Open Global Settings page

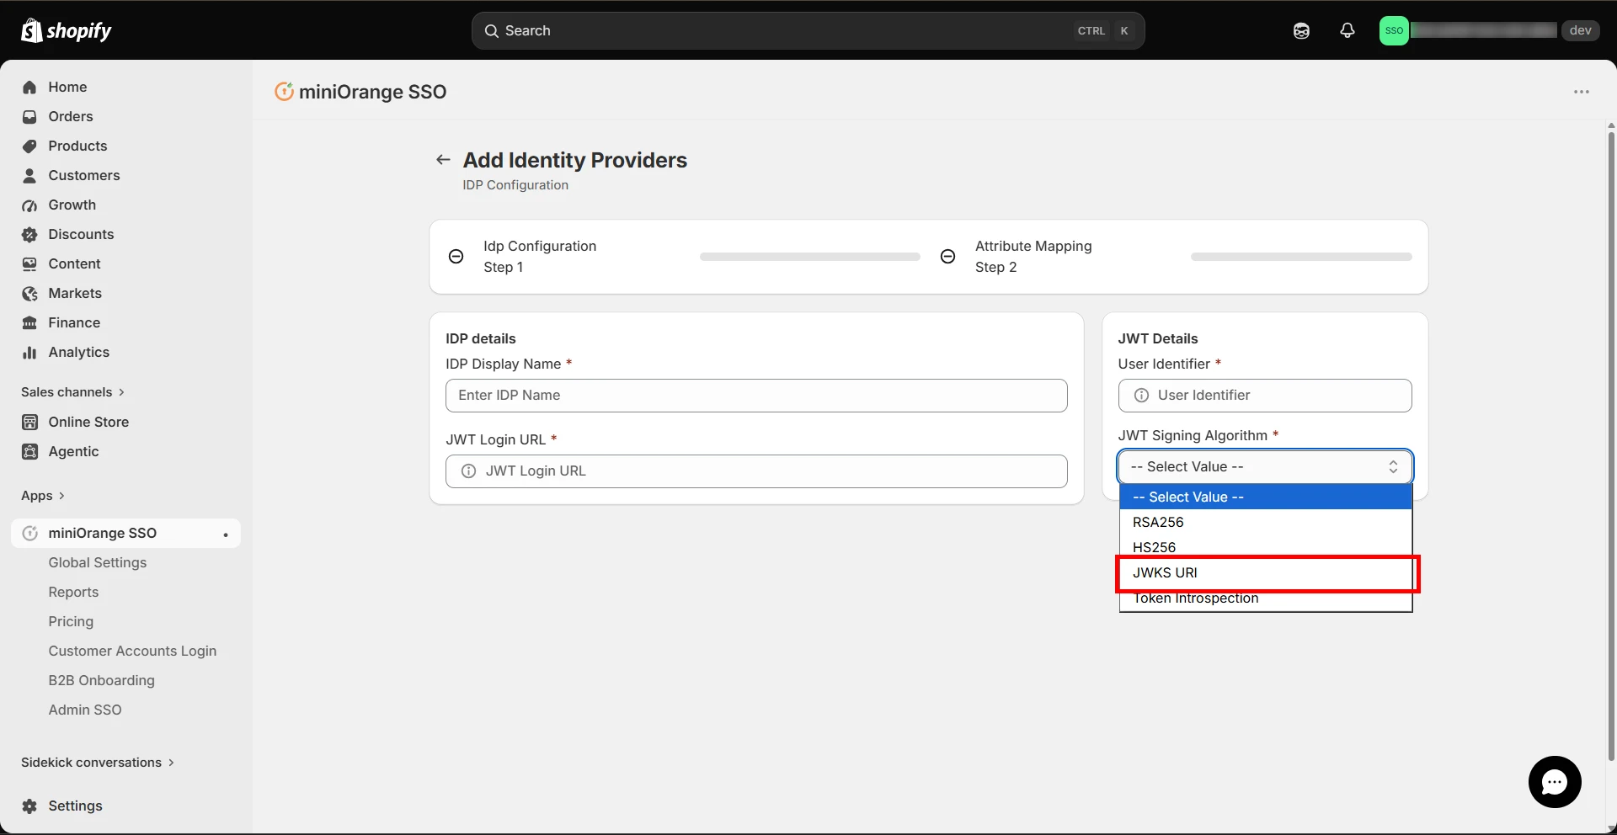tap(98, 562)
